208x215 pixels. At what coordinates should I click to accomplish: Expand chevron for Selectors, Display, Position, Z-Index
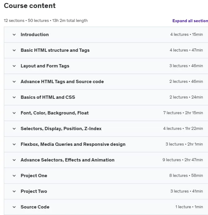click(14, 129)
